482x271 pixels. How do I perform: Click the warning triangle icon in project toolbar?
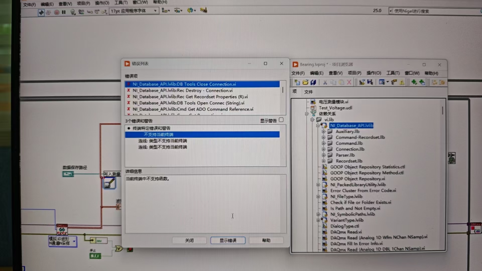click(402, 82)
